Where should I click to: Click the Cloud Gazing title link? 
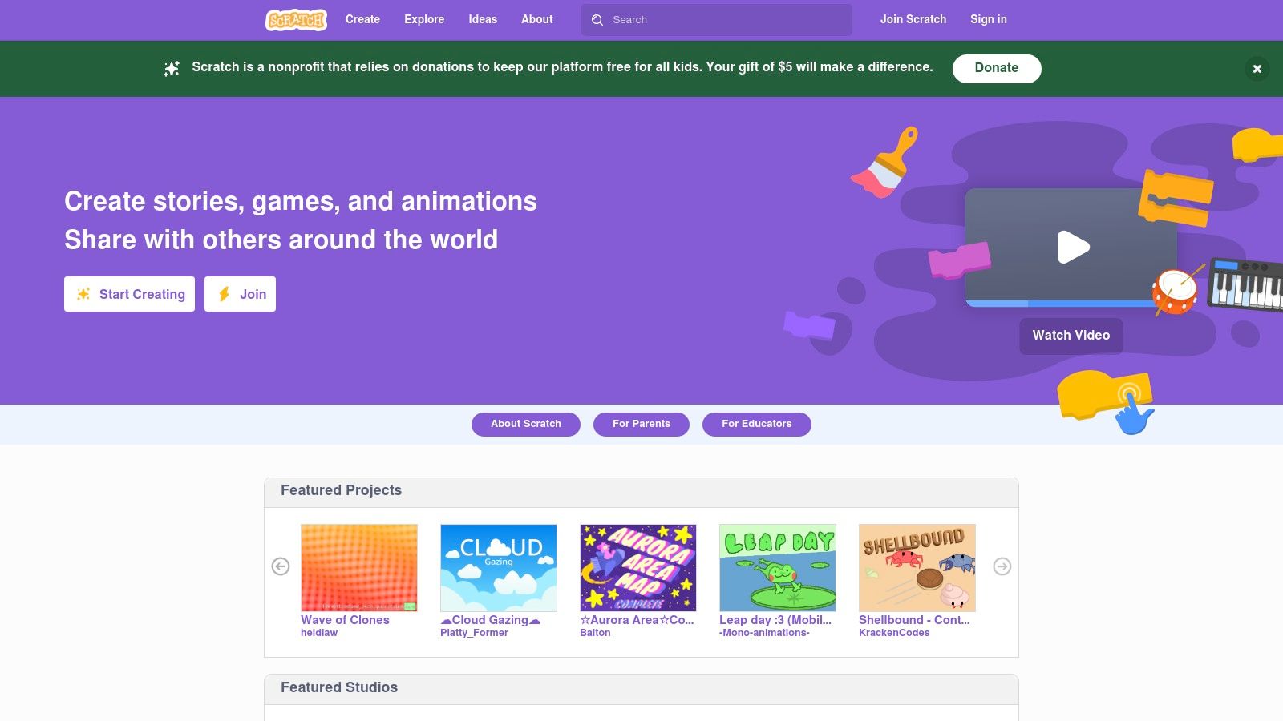coord(490,620)
